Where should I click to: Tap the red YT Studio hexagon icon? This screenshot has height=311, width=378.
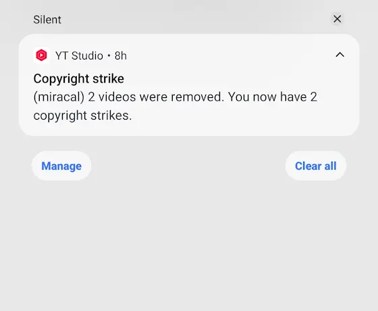(41, 55)
